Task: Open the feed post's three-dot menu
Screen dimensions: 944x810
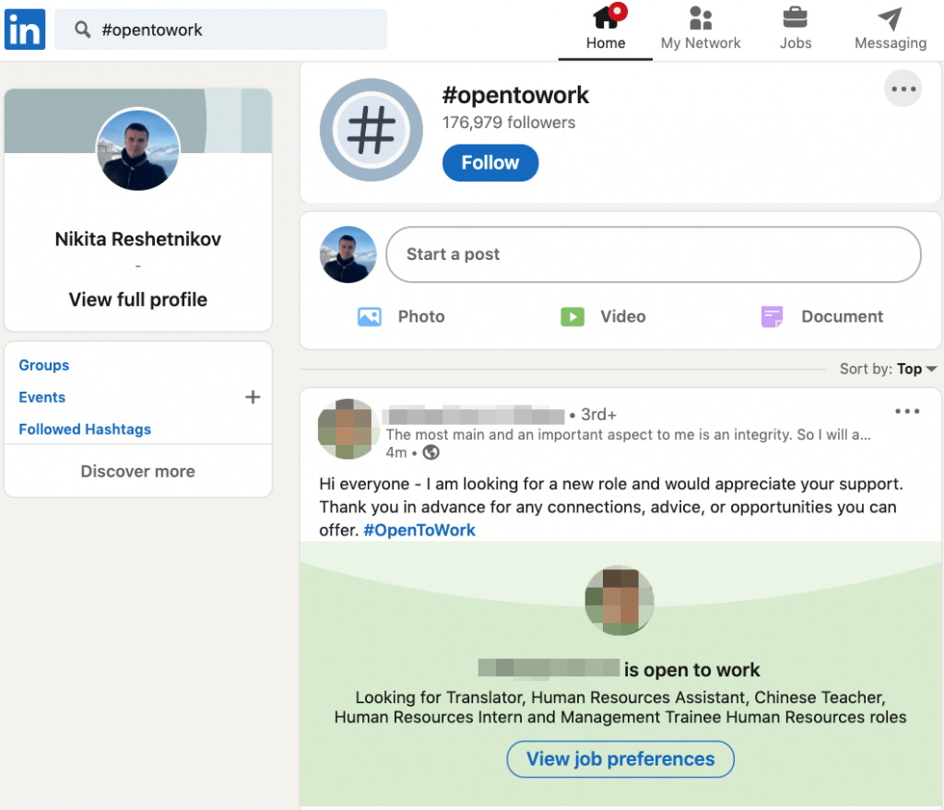Action: pos(907,412)
